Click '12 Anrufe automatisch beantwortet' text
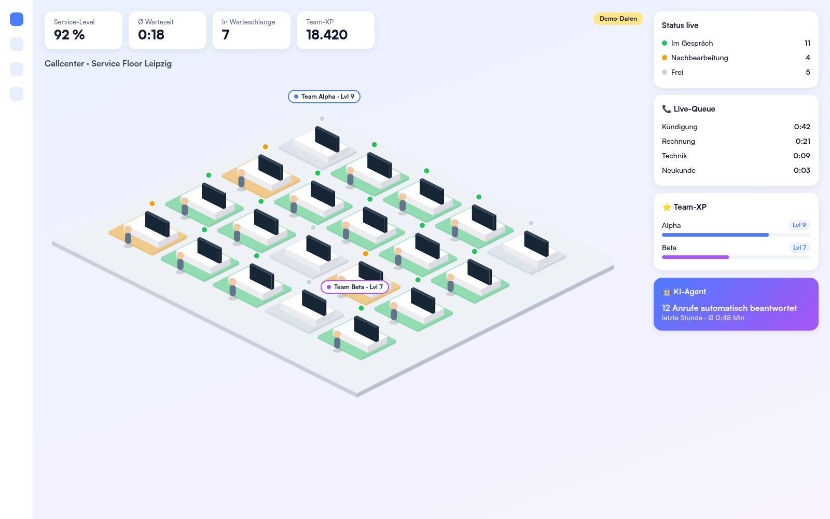This screenshot has height=519, width=830. [x=729, y=308]
